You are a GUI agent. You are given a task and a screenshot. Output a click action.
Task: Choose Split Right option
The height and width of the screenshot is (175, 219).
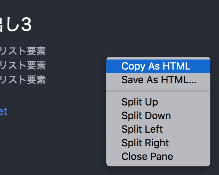tap(145, 143)
